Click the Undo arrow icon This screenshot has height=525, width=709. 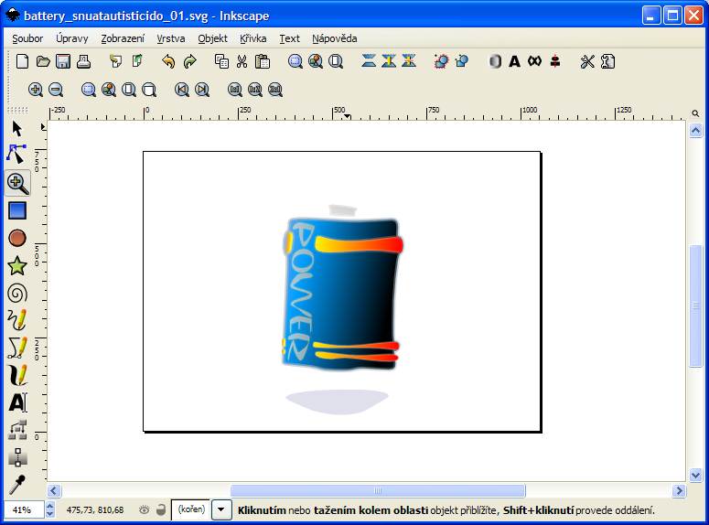coord(168,61)
